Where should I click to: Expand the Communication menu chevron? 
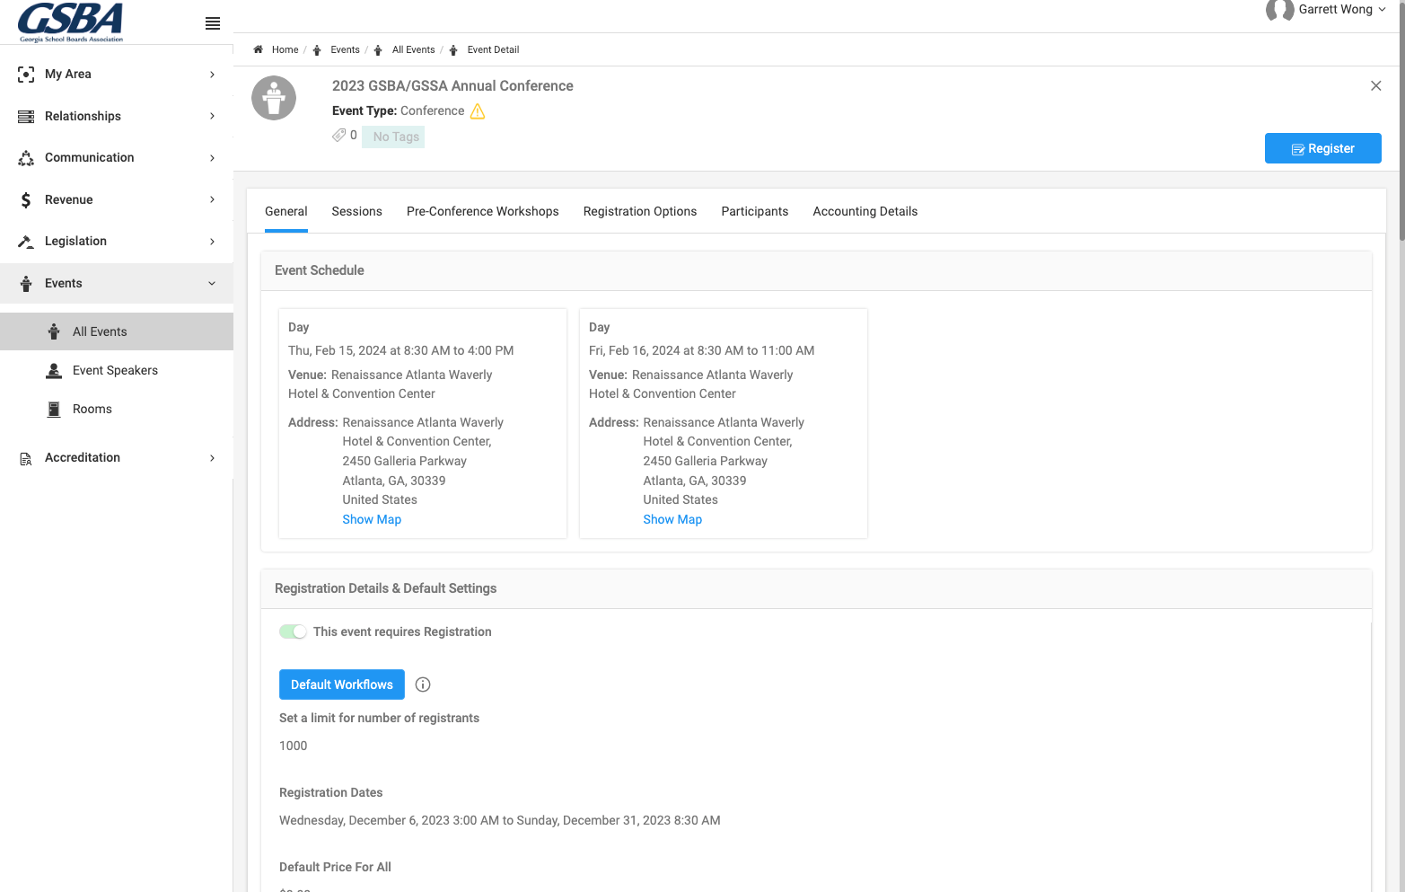[x=212, y=158]
